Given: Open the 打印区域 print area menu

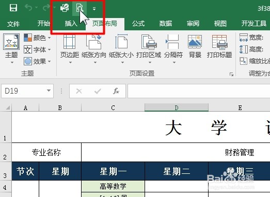Looking at the screenshot, I should tap(149, 48).
